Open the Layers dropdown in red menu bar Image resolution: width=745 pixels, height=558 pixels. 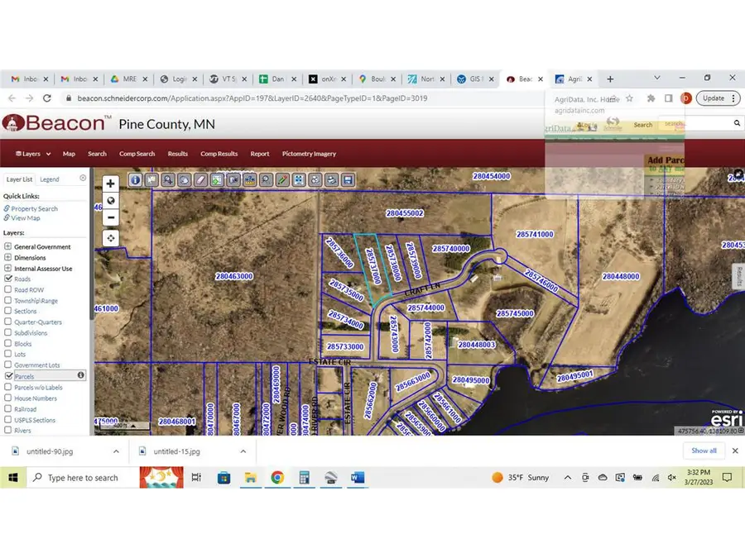click(x=33, y=154)
